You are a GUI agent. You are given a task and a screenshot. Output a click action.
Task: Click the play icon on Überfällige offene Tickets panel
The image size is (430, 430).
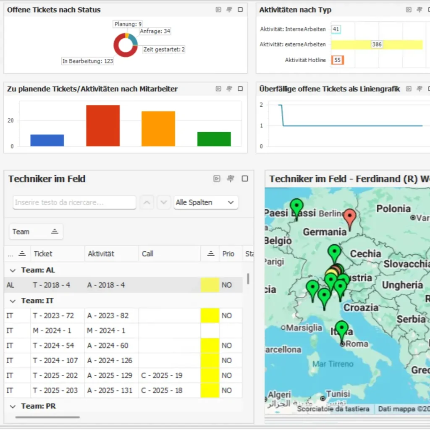[409, 89]
